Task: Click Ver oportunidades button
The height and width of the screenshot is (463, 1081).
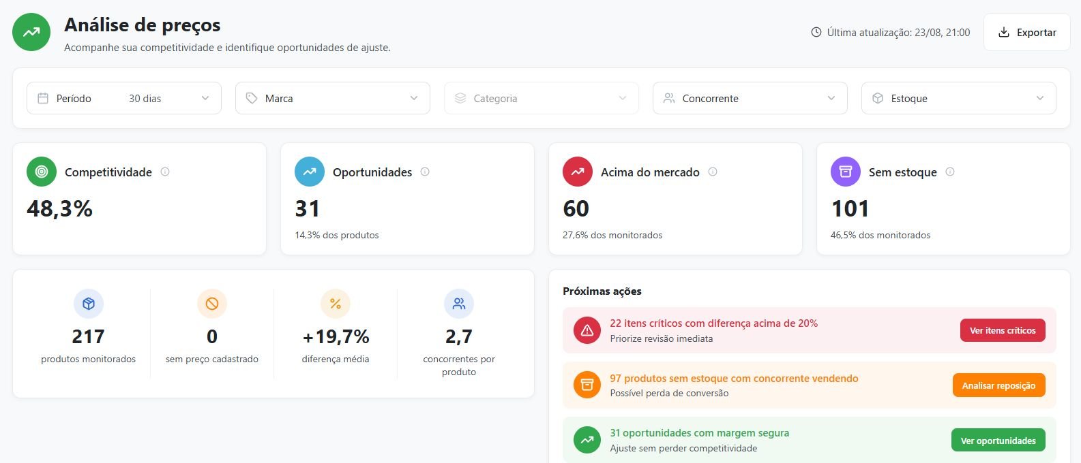Action: (998, 441)
